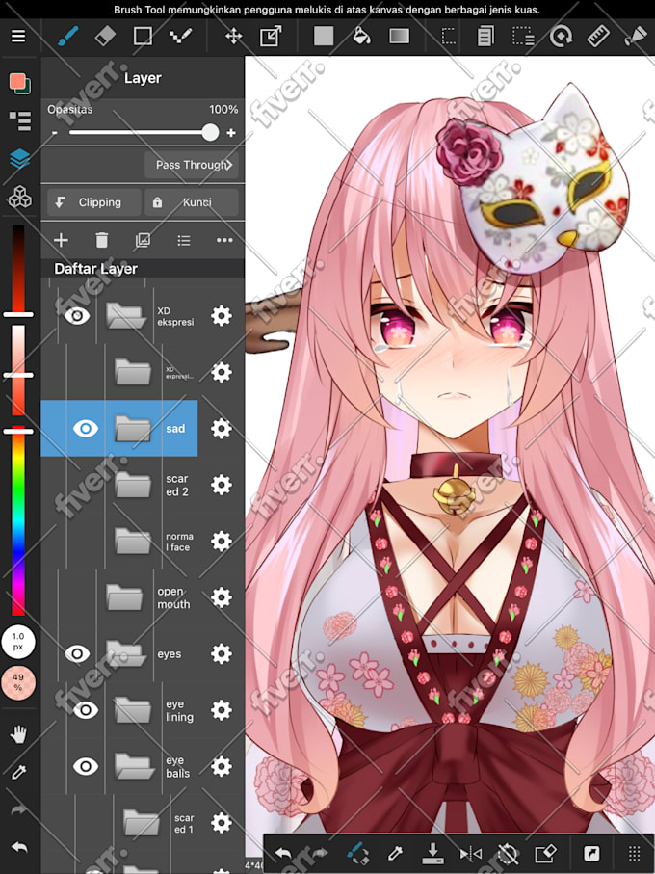Open more layer options (three dots)
Image resolution: width=655 pixels, height=874 pixels.
tap(224, 240)
